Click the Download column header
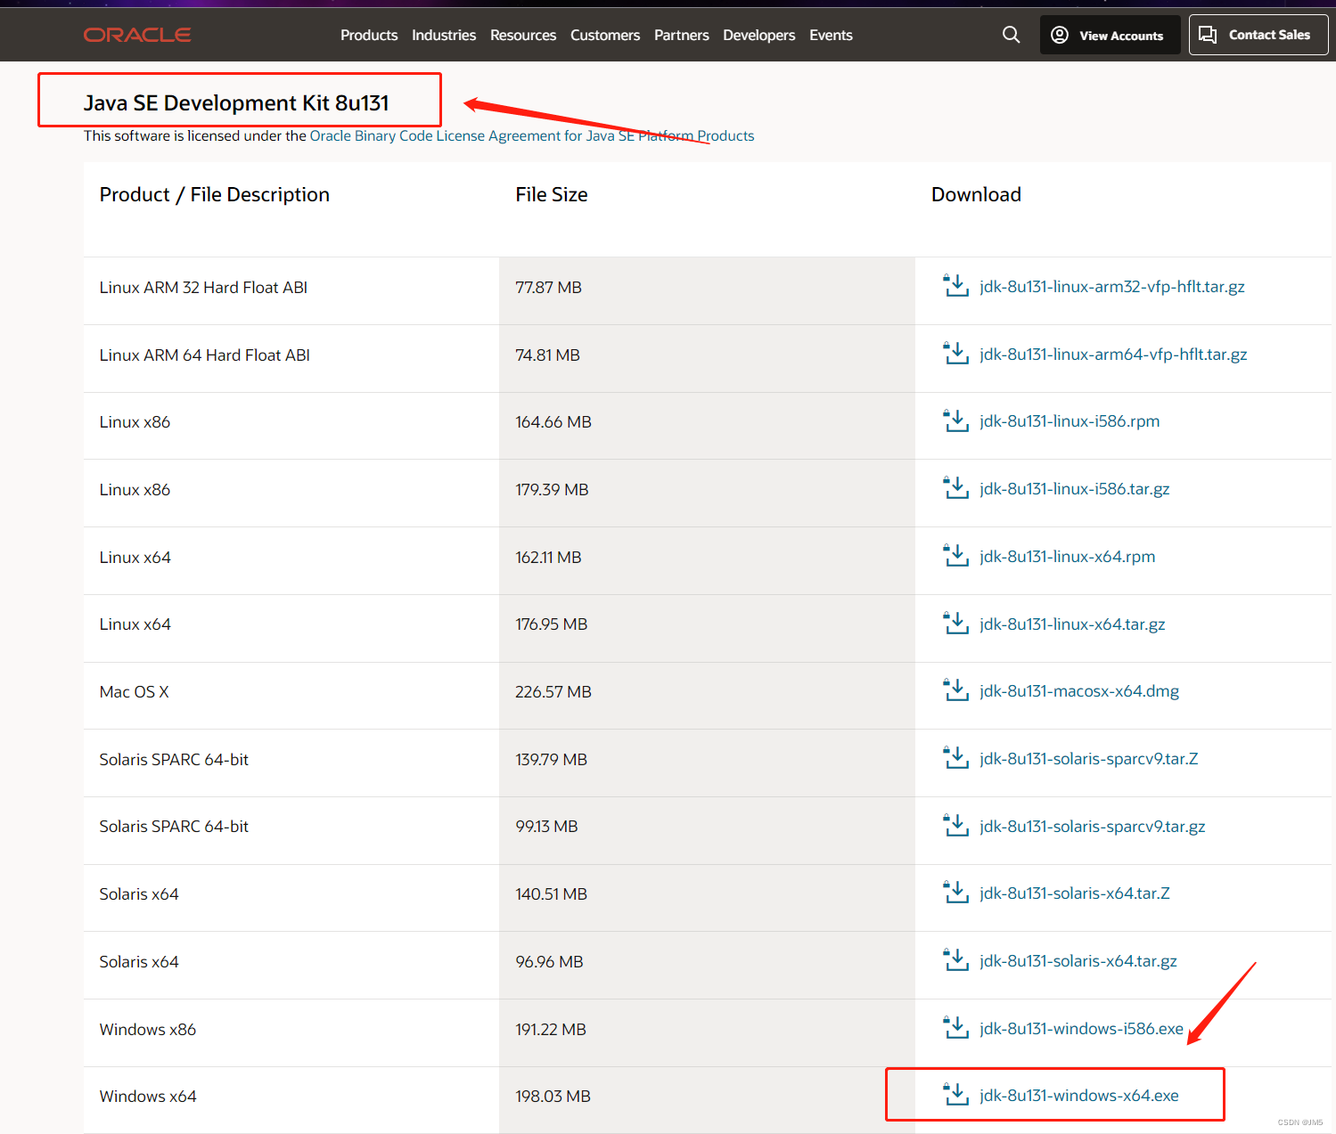The width and height of the screenshot is (1336, 1134). 976,195
